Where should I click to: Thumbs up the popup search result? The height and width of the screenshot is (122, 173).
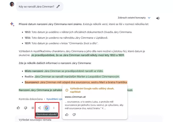(x=67, y=115)
